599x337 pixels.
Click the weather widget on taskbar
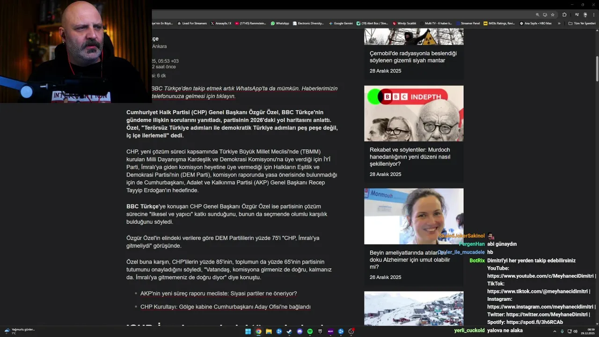[20, 331]
